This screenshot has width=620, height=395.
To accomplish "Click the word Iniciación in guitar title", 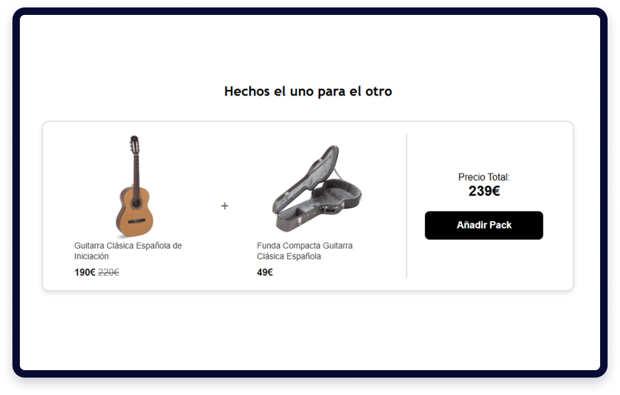I will [x=91, y=257].
